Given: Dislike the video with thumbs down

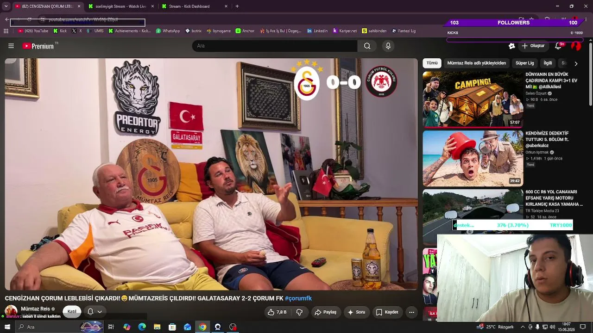Looking at the screenshot, I should (299, 312).
